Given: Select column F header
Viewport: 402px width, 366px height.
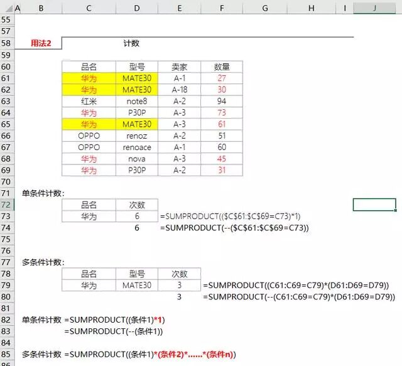Looking at the screenshot, I should [x=222, y=8].
